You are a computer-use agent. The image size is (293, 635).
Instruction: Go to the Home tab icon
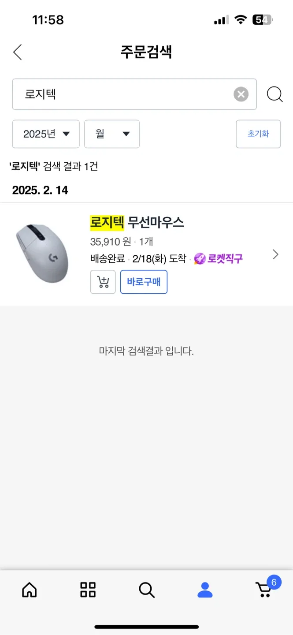[x=30, y=590]
